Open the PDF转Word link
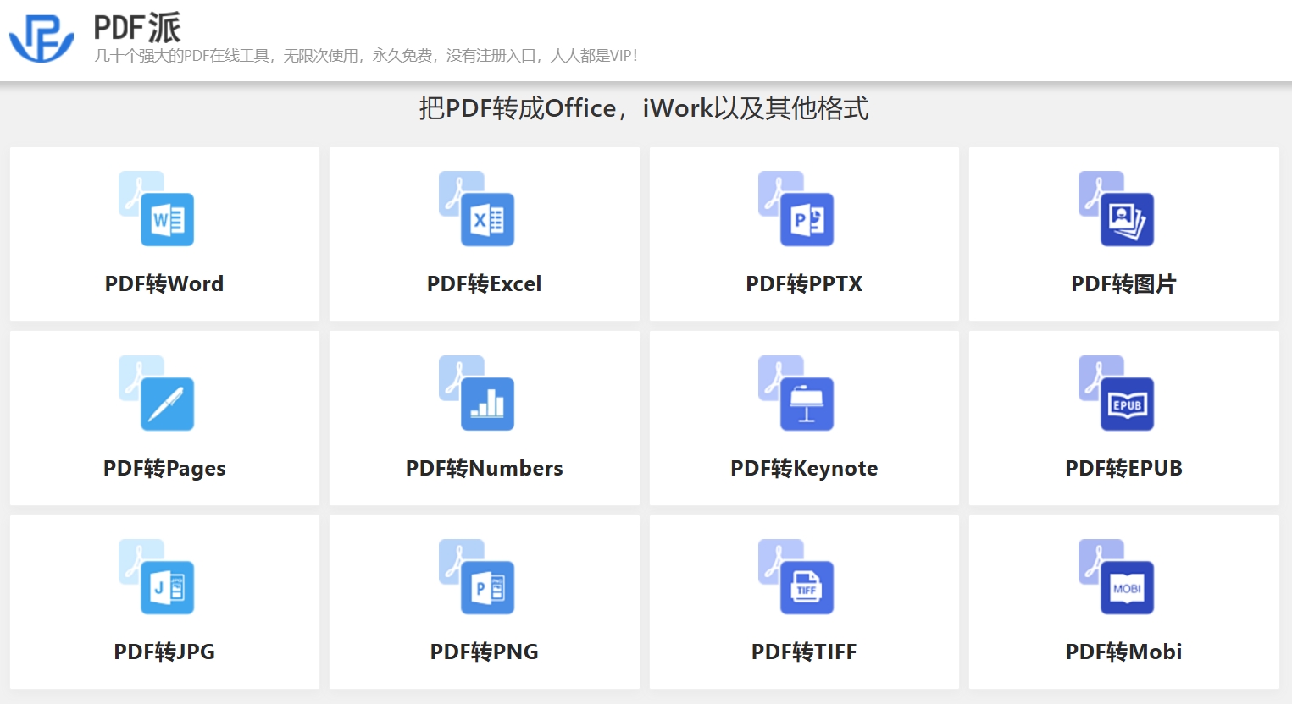The image size is (1292, 704). [x=164, y=283]
